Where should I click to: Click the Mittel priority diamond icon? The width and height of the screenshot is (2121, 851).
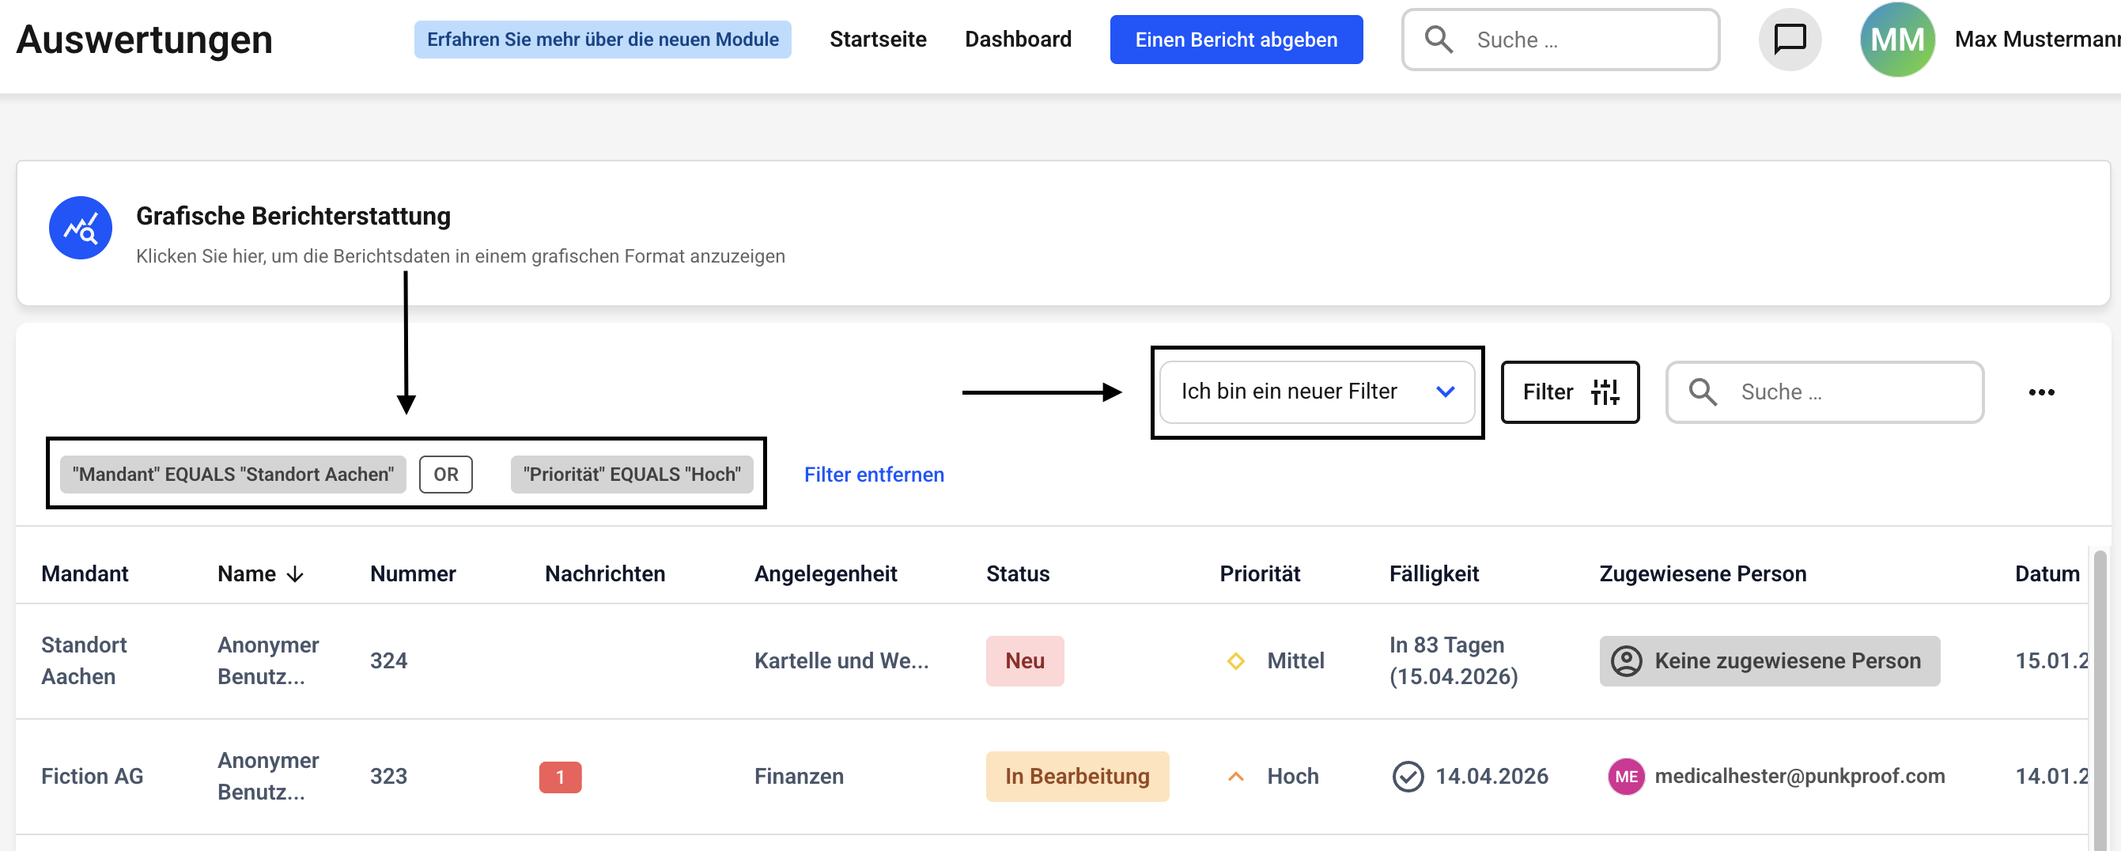pos(1235,660)
